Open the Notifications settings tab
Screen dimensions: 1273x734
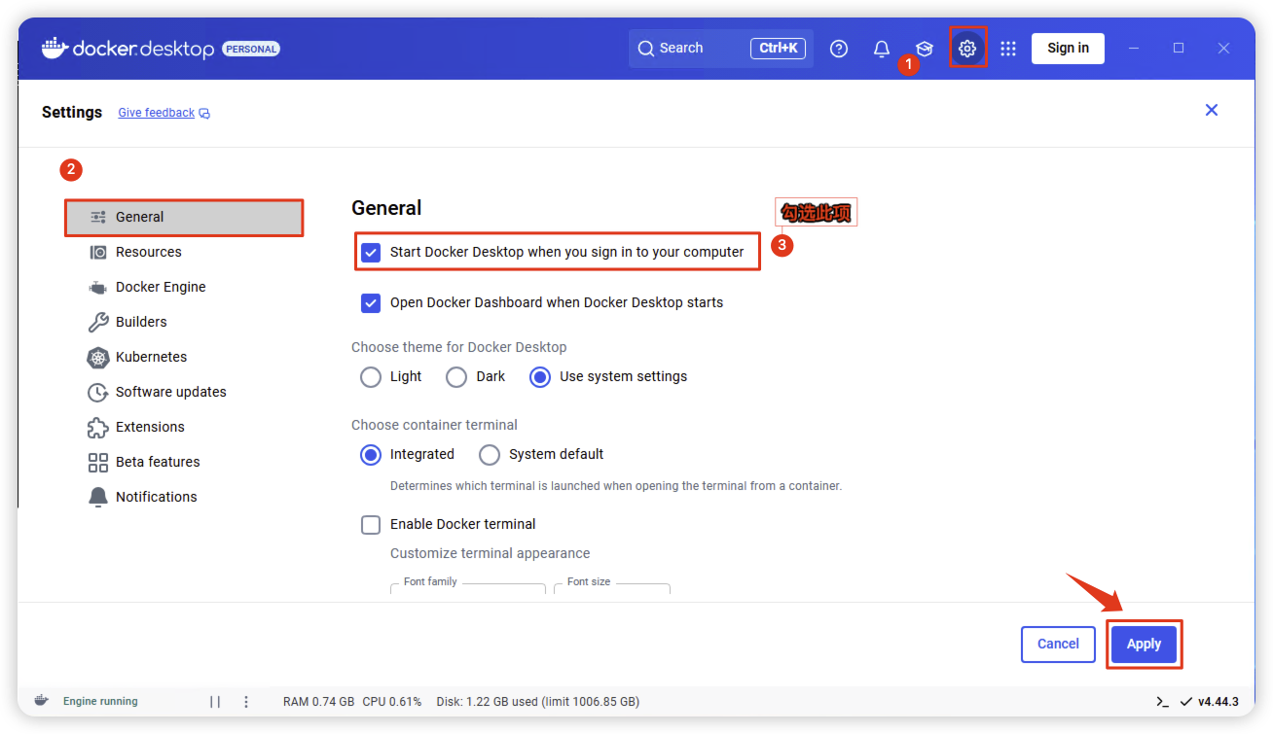coord(184,497)
